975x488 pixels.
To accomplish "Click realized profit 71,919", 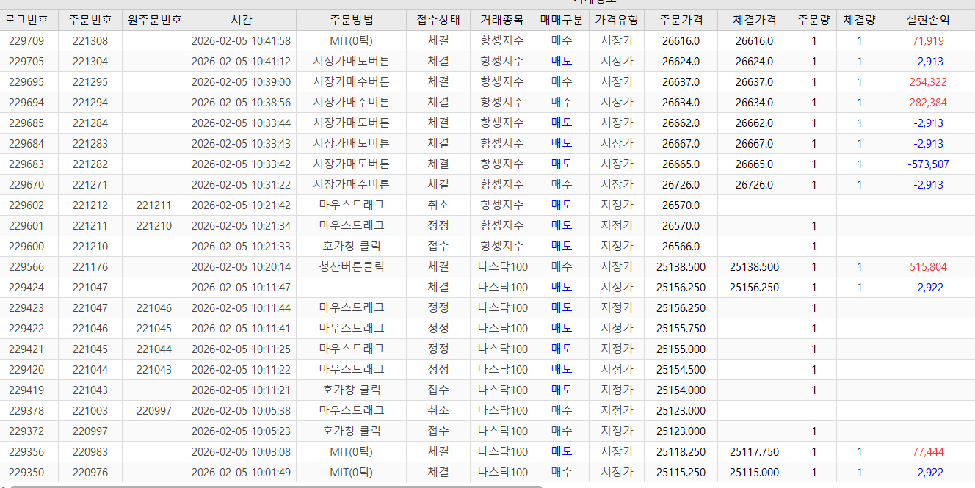I will pos(928,41).
